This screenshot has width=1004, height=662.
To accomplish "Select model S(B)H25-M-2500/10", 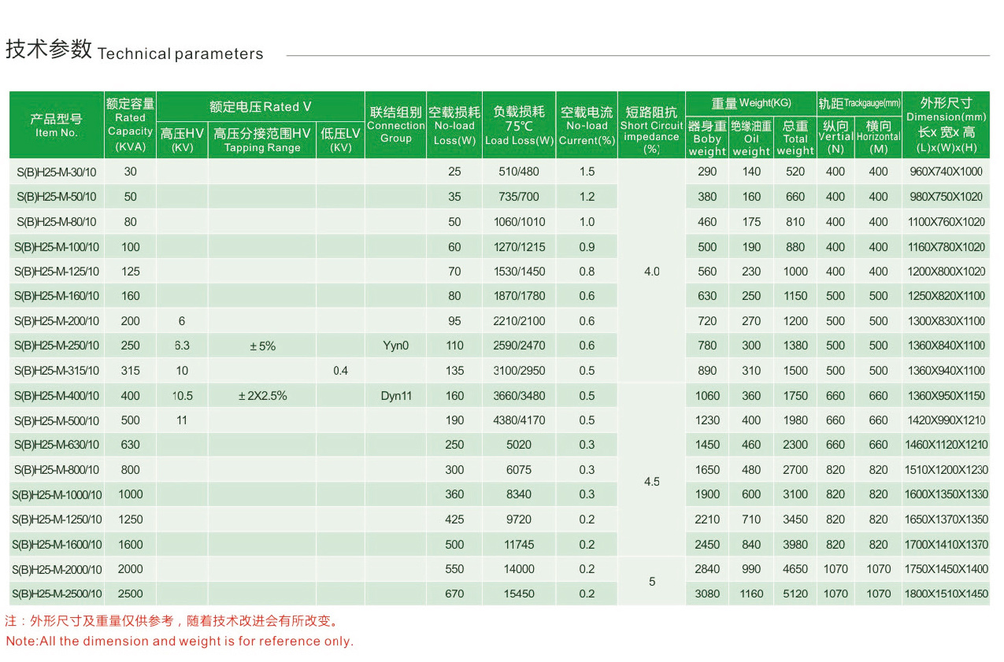I will tap(57, 594).
